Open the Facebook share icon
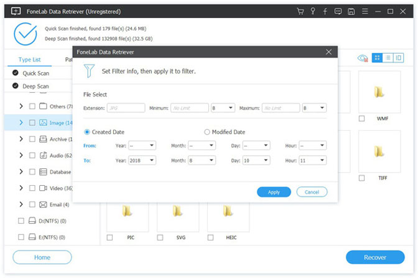 [x=325, y=11]
